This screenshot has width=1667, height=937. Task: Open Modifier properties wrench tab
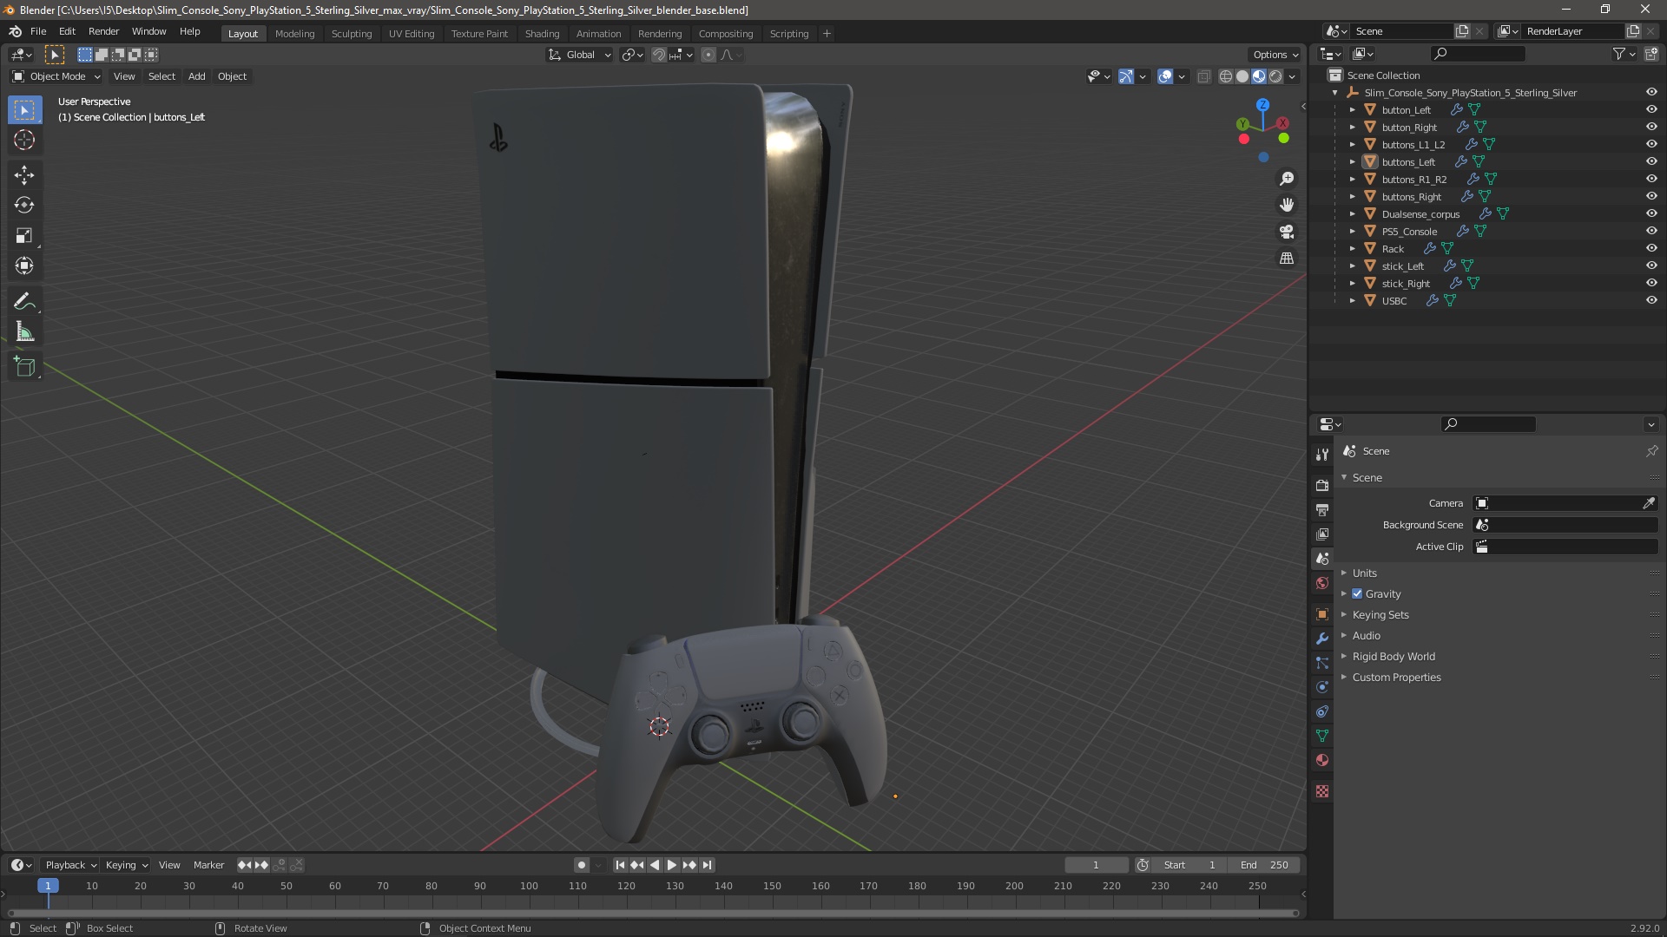tap(1322, 639)
